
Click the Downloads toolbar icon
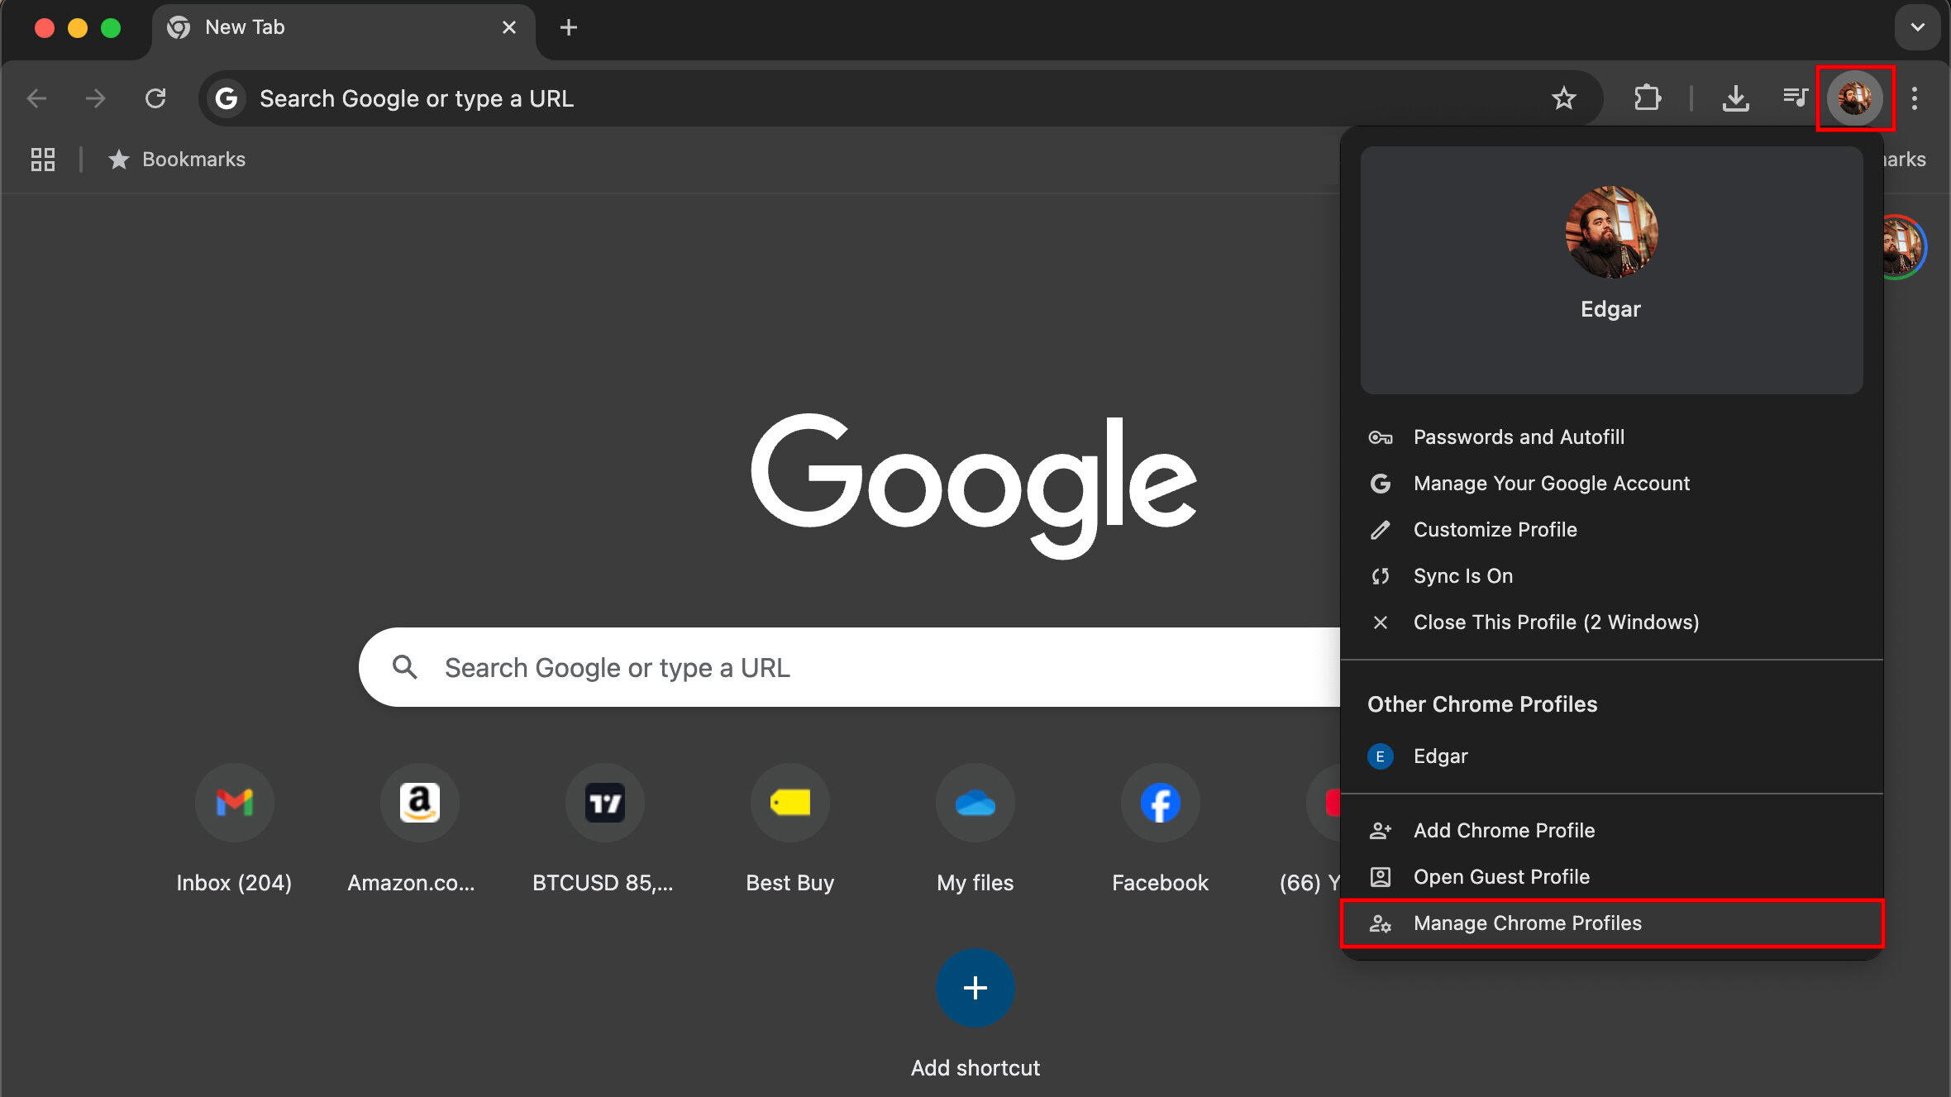pos(1735,98)
